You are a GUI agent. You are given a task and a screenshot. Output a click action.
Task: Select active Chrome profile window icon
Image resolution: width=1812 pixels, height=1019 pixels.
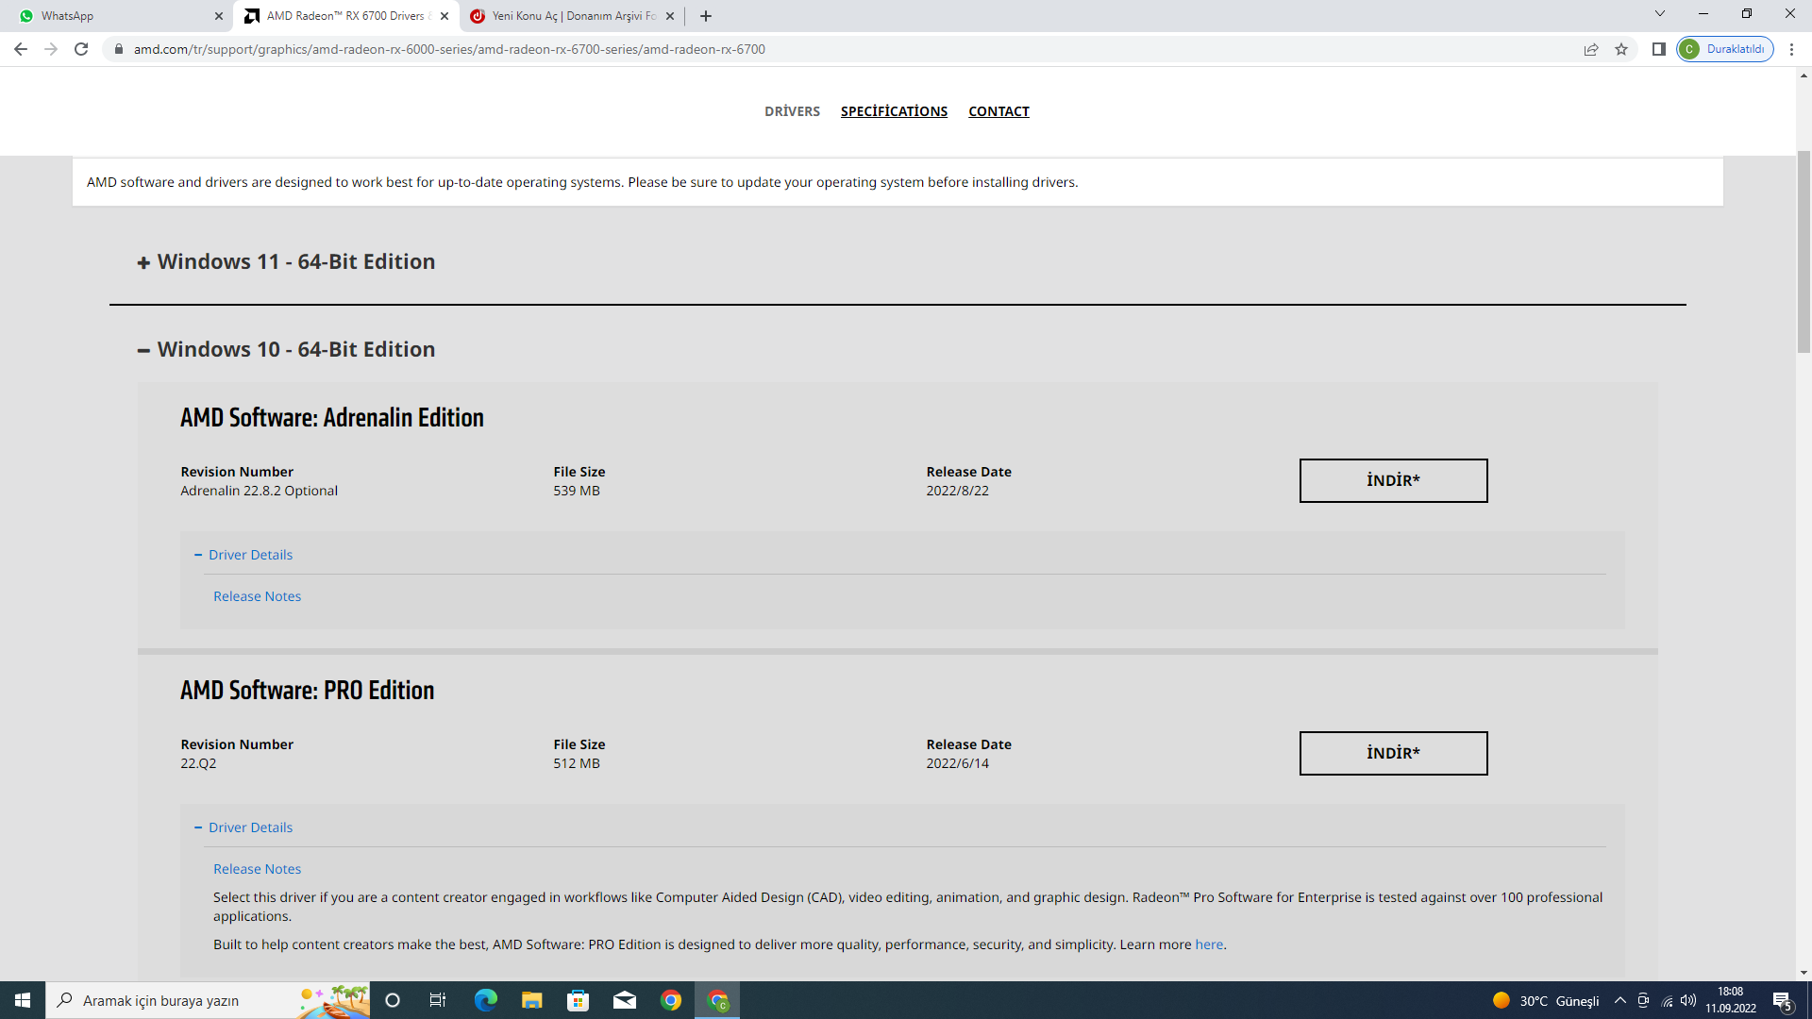point(717,1000)
